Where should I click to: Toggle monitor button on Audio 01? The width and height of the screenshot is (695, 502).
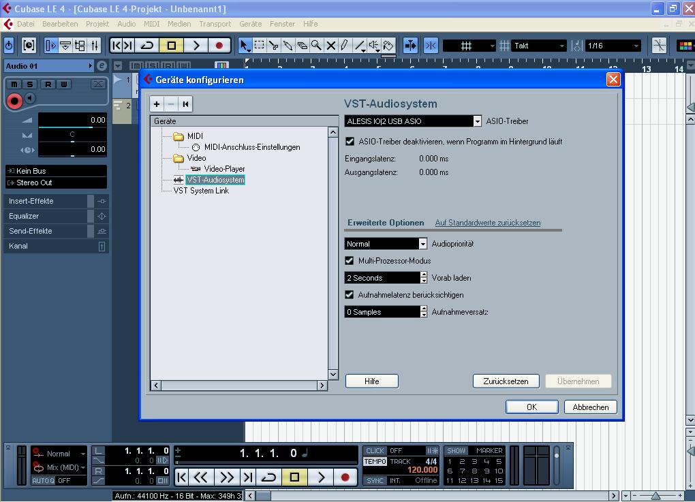pyautogui.click(x=30, y=98)
